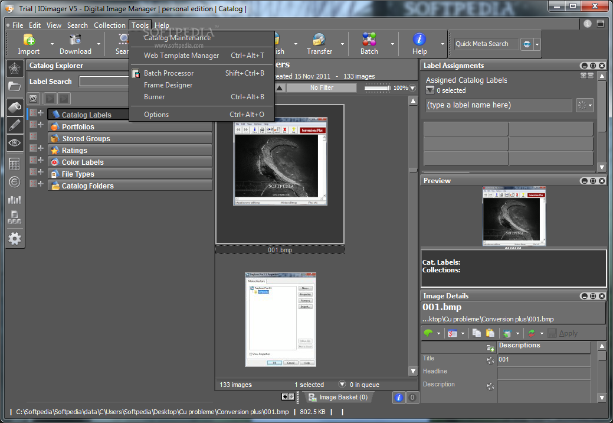Open the Transfer mail tool
This screenshot has width=613, height=423.
pos(319,40)
